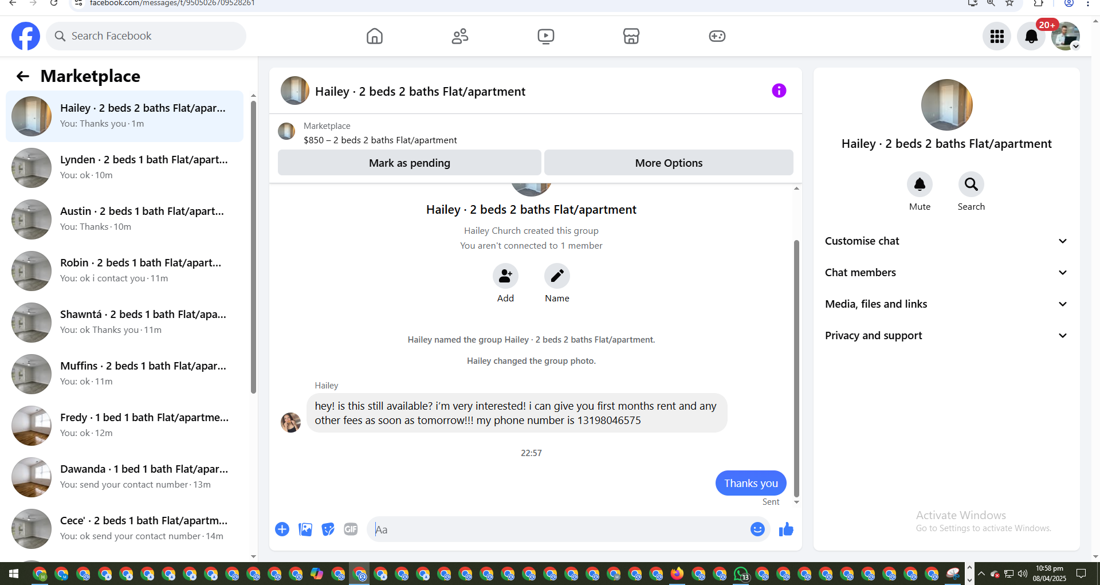The height and width of the screenshot is (585, 1100).
Task: Attach a photo using image icon
Action: [305, 529]
